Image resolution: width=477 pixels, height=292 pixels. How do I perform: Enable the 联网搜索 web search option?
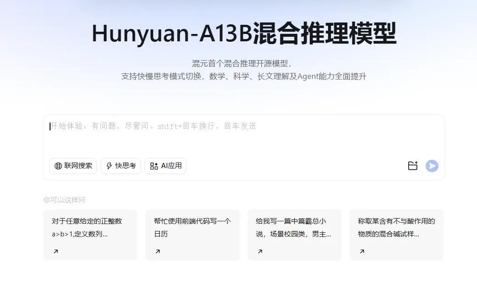click(73, 166)
